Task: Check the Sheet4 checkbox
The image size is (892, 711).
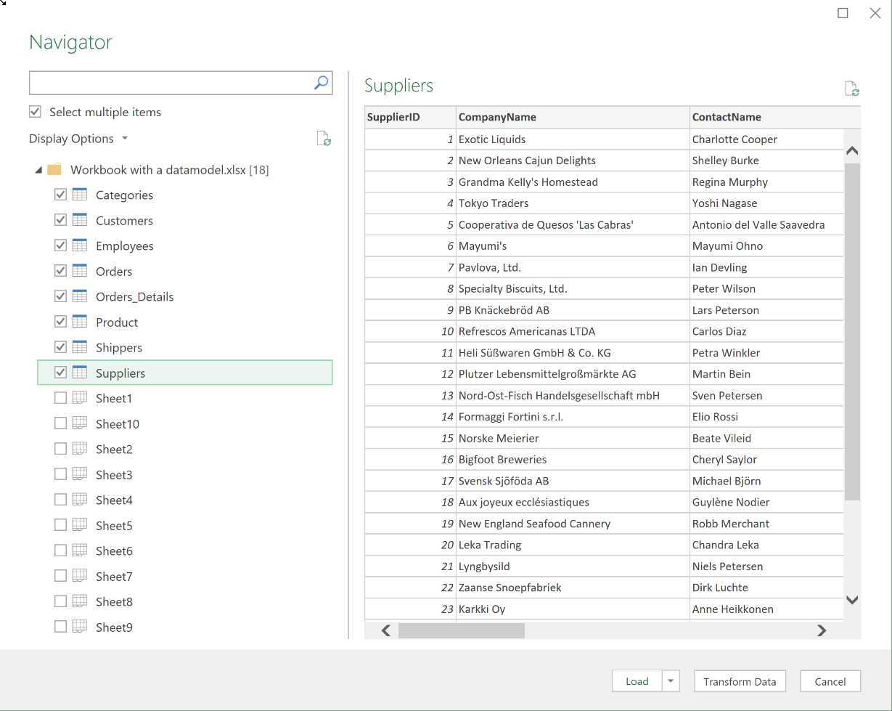Action: [60, 500]
